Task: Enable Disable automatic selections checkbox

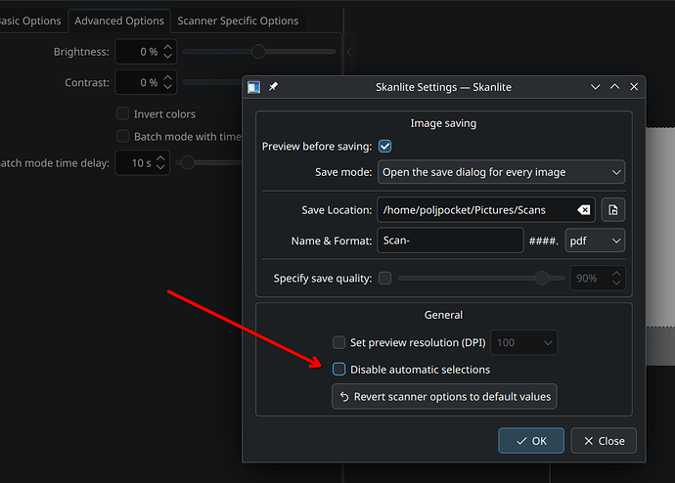Action: tap(339, 370)
